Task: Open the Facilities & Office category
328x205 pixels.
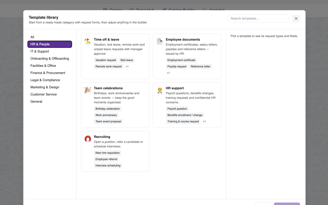Action: point(50,66)
